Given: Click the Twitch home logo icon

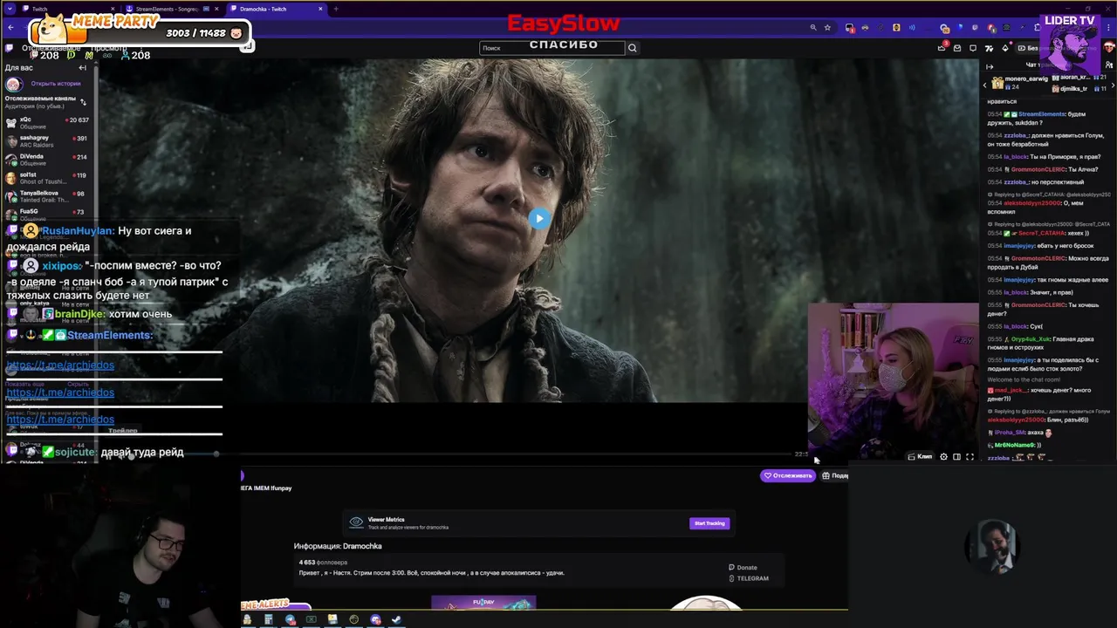Looking at the screenshot, I should pyautogui.click(x=10, y=48).
